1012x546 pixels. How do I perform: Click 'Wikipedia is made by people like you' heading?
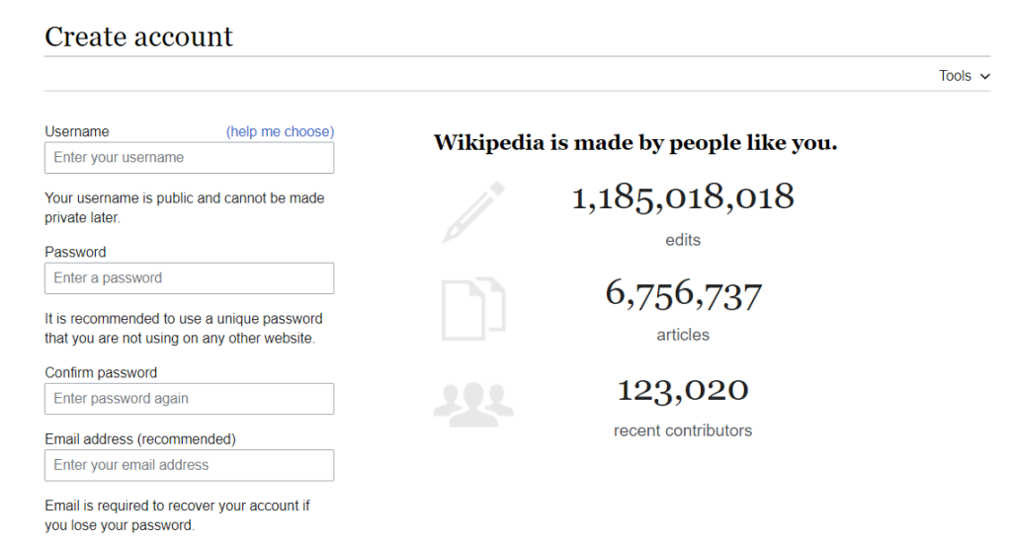[x=635, y=143]
